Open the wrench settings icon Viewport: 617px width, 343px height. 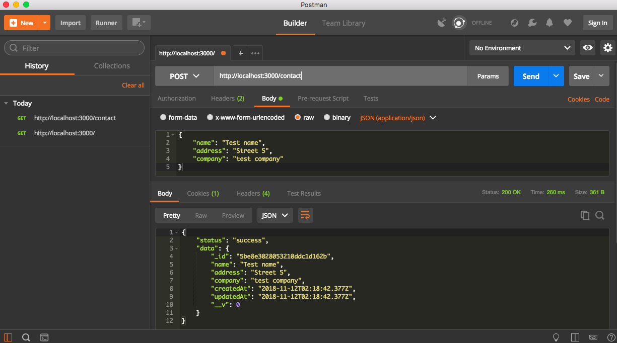(x=532, y=23)
